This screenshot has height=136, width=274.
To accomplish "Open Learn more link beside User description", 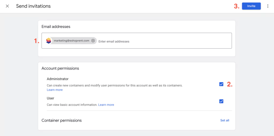I will pos(106,105).
